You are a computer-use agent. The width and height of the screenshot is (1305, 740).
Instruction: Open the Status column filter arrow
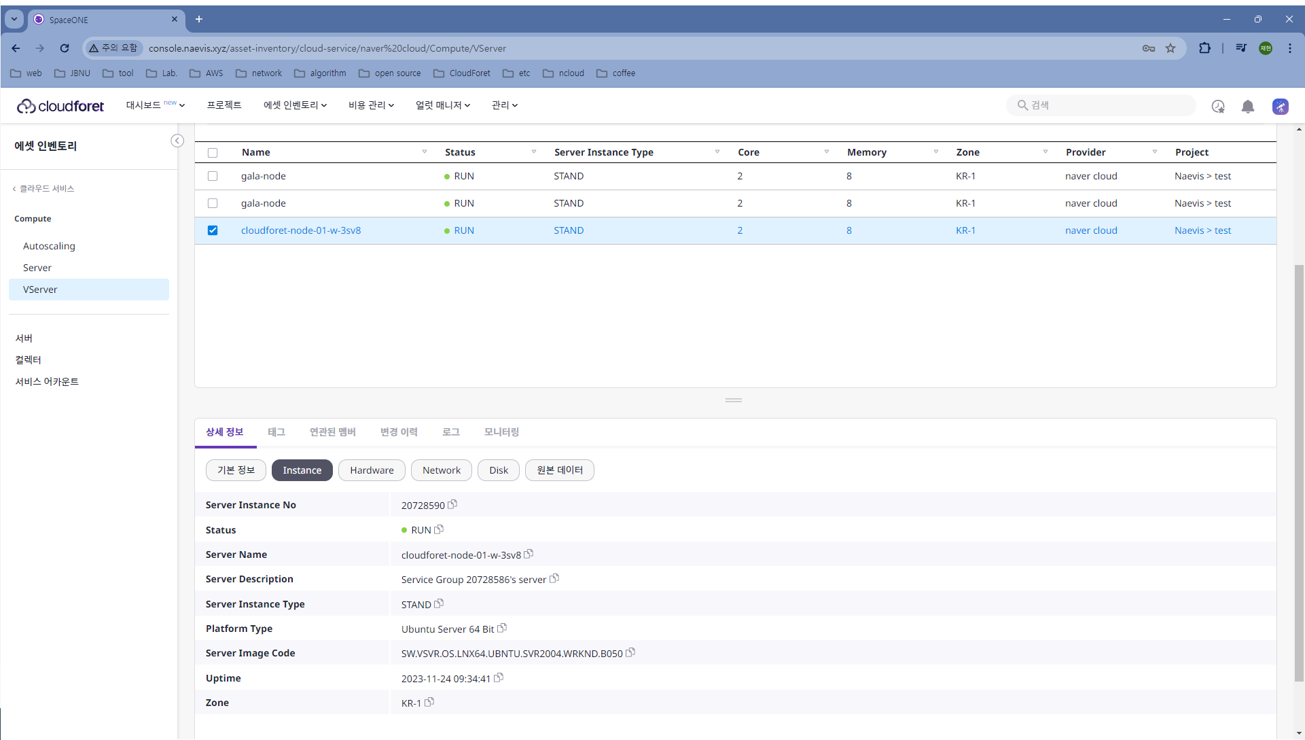(534, 152)
